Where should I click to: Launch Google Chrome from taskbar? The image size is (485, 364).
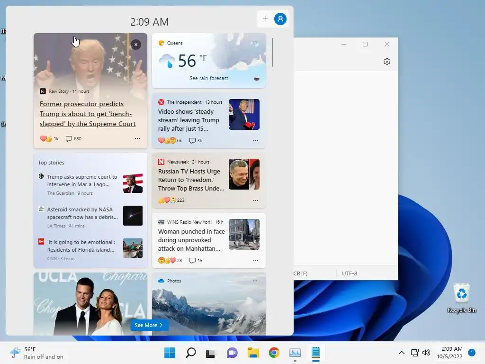click(274, 353)
